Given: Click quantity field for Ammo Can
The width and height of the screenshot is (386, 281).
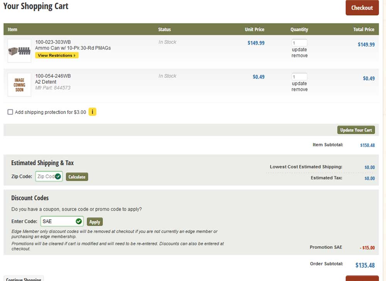Looking at the screenshot, I should (x=299, y=43).
